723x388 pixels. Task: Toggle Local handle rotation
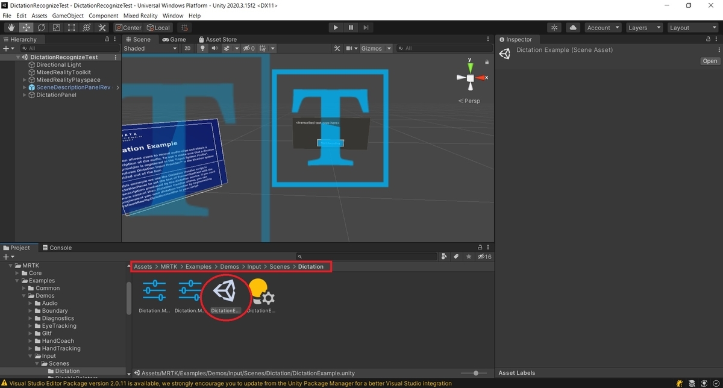pyautogui.click(x=158, y=28)
